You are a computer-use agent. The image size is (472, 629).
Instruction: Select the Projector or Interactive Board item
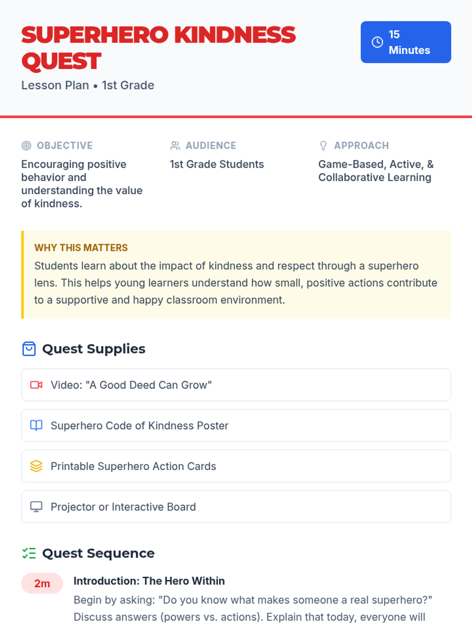236,507
